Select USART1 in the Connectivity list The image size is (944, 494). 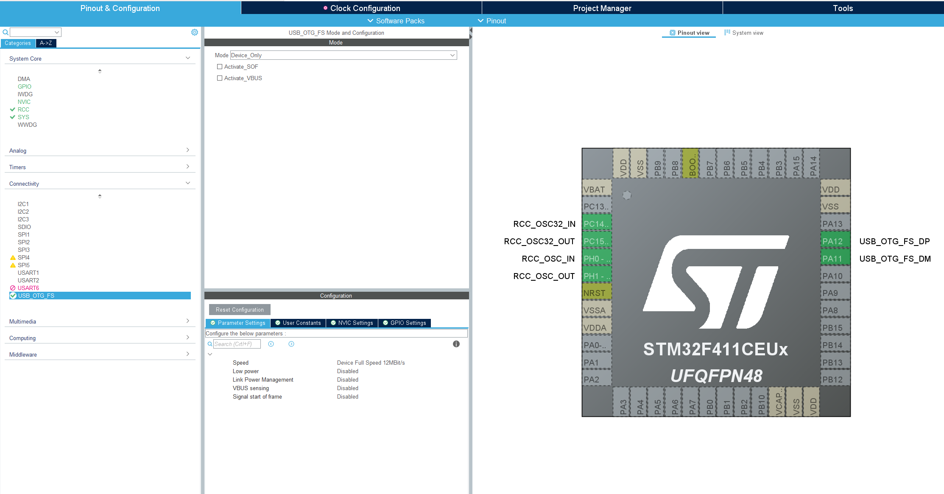point(28,273)
